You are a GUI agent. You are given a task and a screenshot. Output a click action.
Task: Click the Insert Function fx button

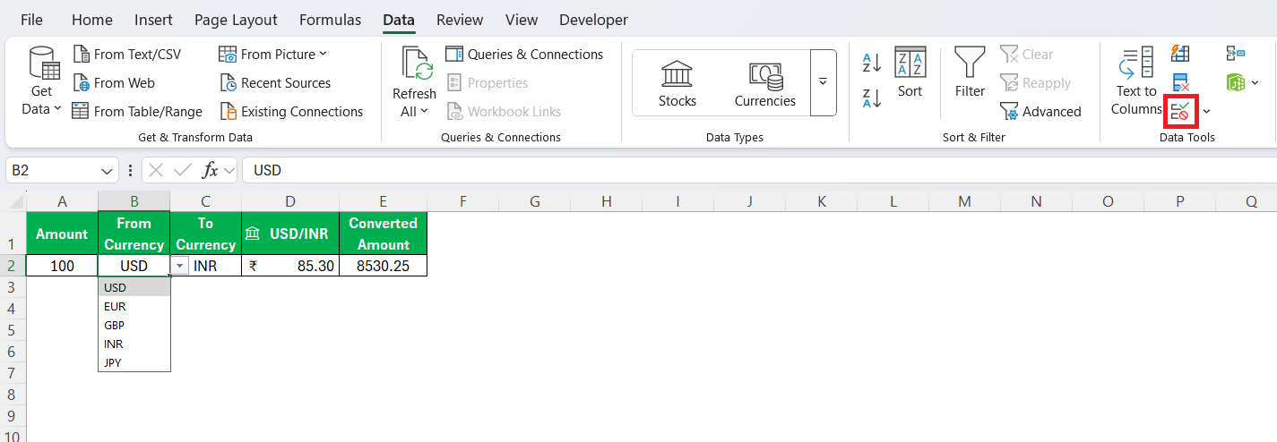pyautogui.click(x=210, y=170)
